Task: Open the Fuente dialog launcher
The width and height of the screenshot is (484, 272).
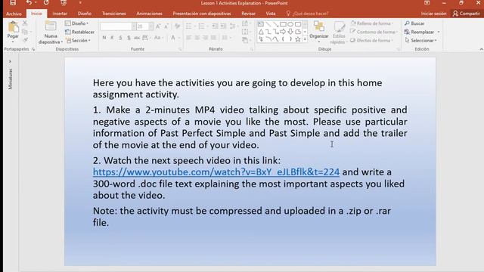Action: [180, 49]
